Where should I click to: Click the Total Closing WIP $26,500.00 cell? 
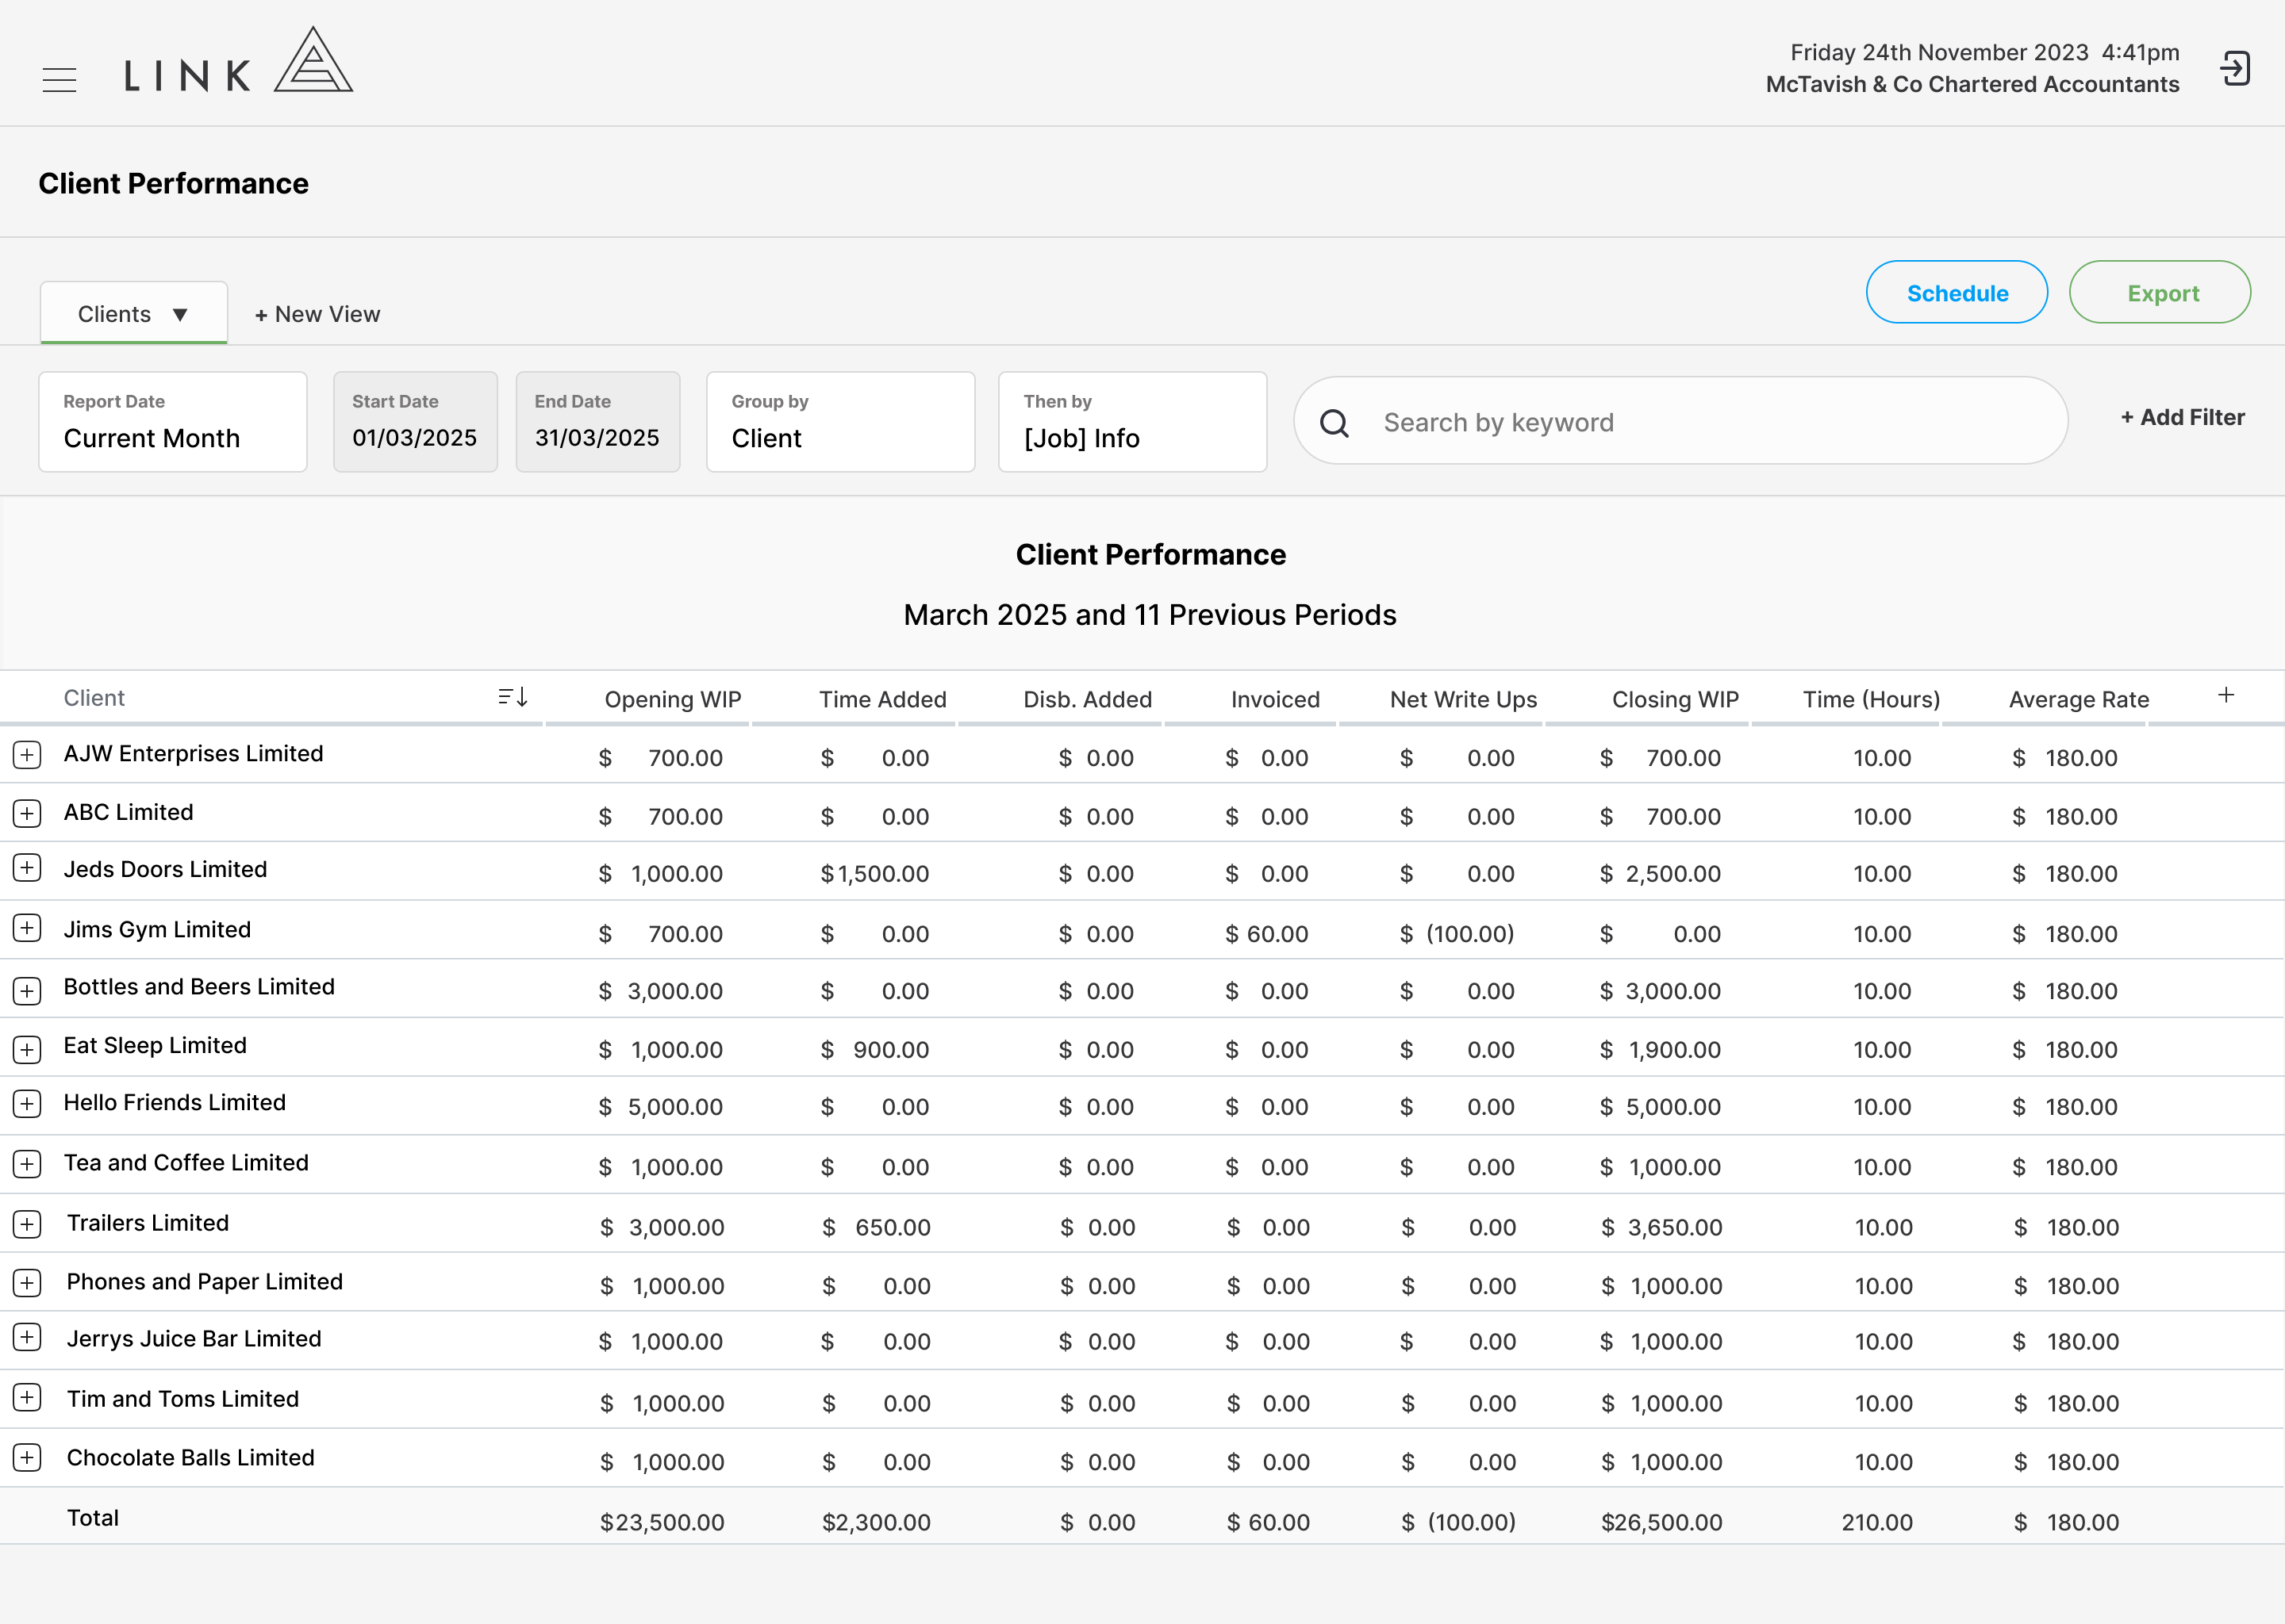click(x=1661, y=1523)
